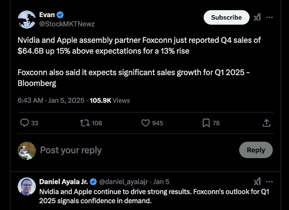Like Evan's post with the heart icon

pyautogui.click(x=145, y=123)
